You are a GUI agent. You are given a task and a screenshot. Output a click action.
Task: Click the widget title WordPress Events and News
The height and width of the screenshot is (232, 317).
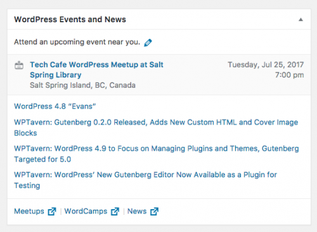[x=70, y=20]
